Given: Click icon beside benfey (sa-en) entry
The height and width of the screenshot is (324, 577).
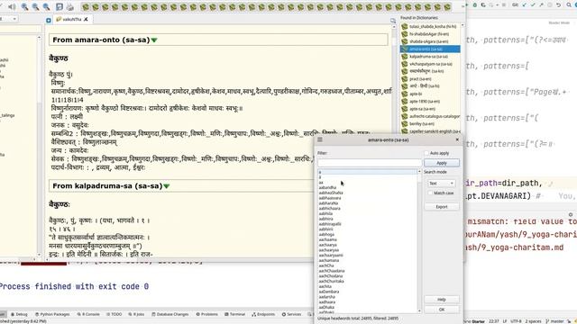Looking at the screenshot, I should tap(405, 124).
